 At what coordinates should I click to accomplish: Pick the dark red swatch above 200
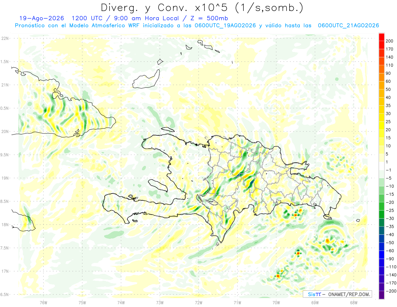pyautogui.click(x=381, y=37)
